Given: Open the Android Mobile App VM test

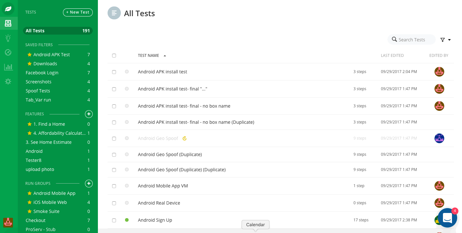Looking at the screenshot, I should [163, 186].
